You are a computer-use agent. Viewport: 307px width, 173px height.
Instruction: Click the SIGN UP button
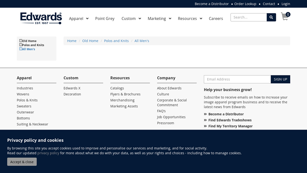coord(281,79)
